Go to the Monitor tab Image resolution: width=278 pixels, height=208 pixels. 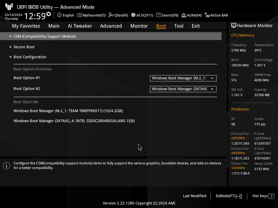click(139, 26)
